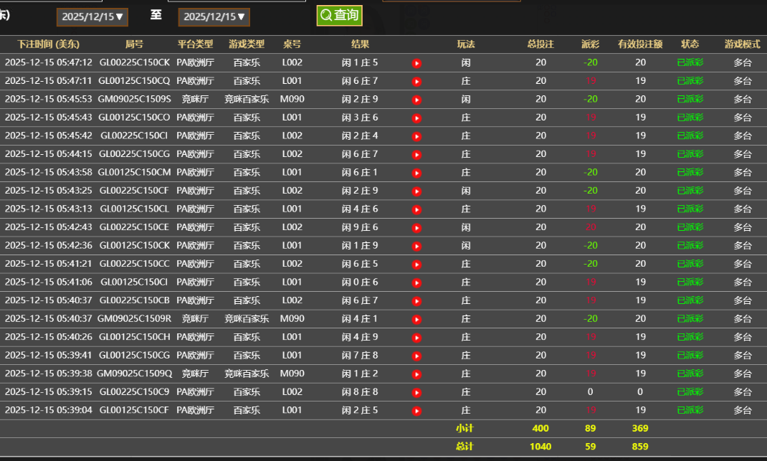Open the replay for the 闲 0 庄 6 result

coord(416,282)
